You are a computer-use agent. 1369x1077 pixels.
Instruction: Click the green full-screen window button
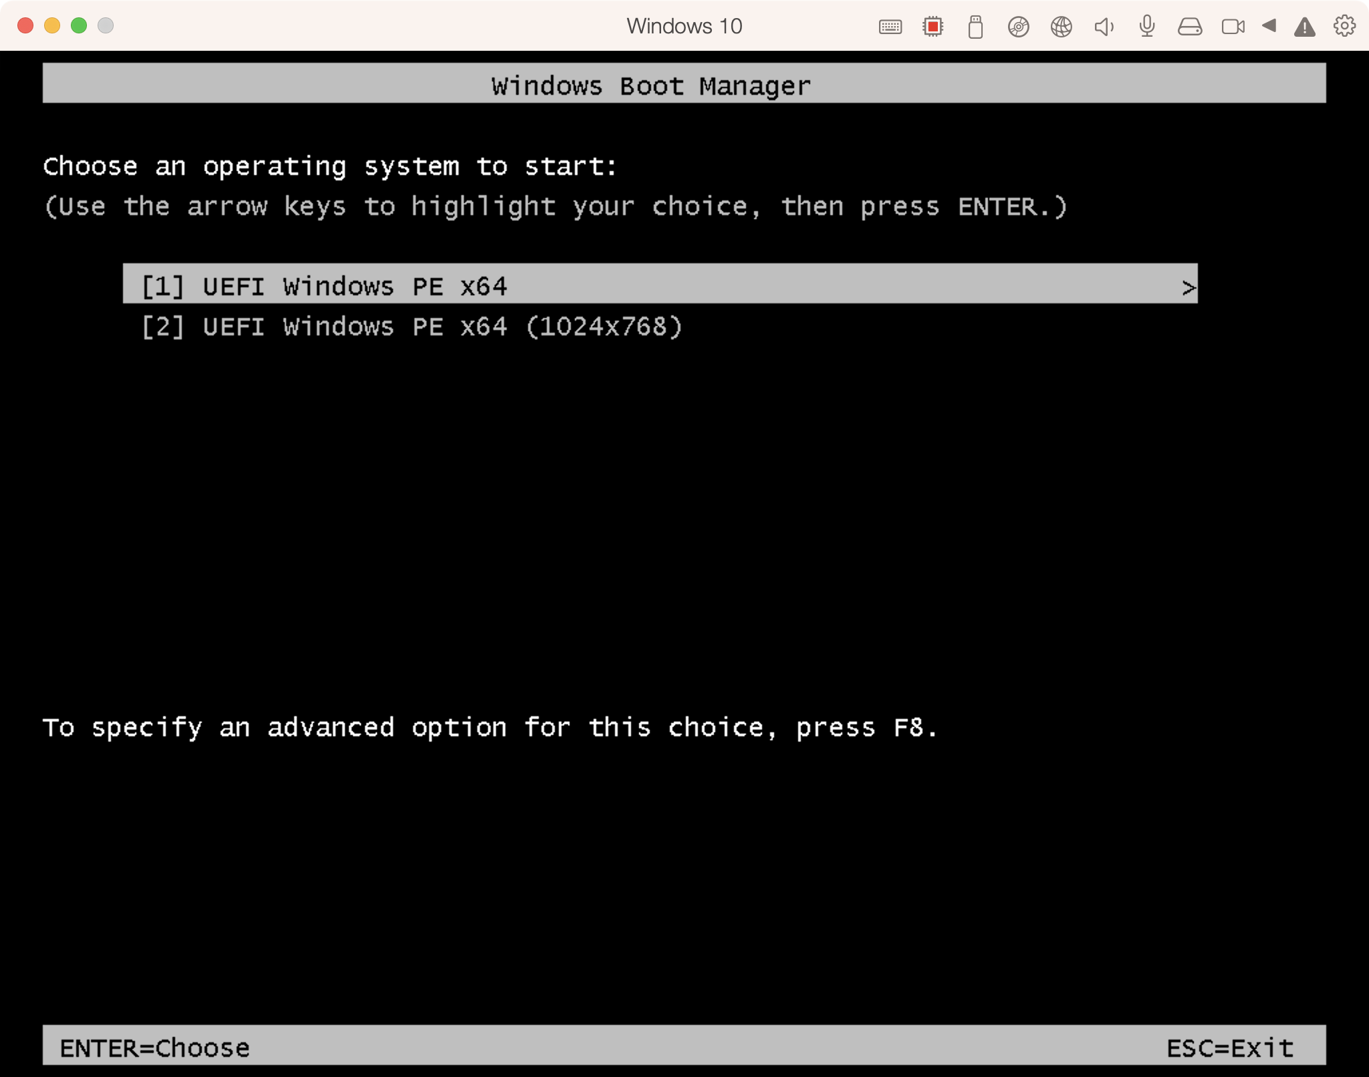coord(79,25)
